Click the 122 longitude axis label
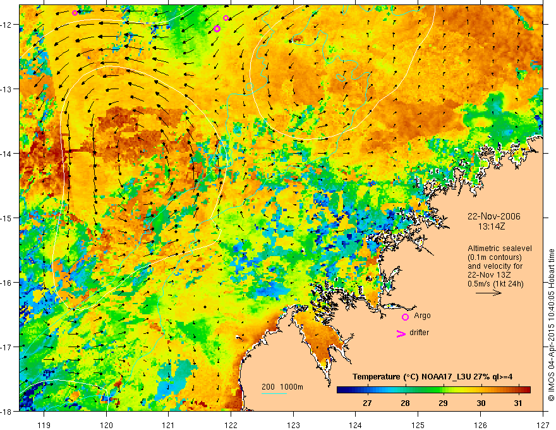The image size is (556, 430). coord(231,425)
